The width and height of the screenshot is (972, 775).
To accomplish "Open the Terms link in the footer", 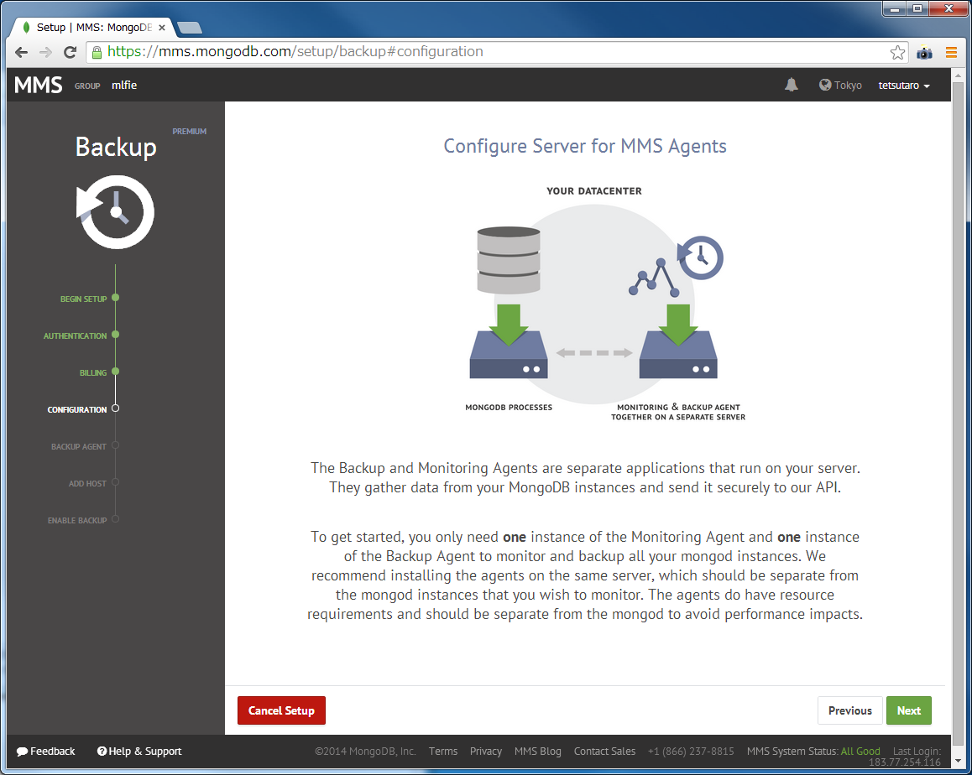I will click(443, 752).
